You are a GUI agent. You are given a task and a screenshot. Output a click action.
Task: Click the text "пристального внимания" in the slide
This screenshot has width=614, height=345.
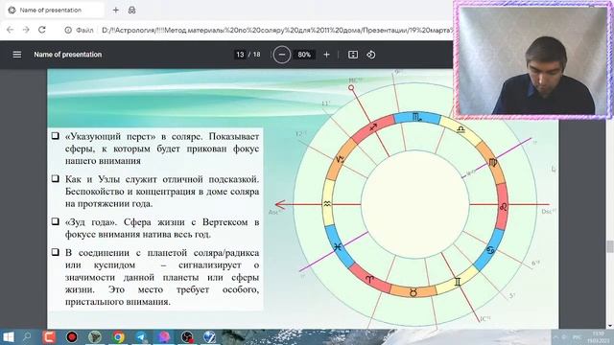point(117,302)
